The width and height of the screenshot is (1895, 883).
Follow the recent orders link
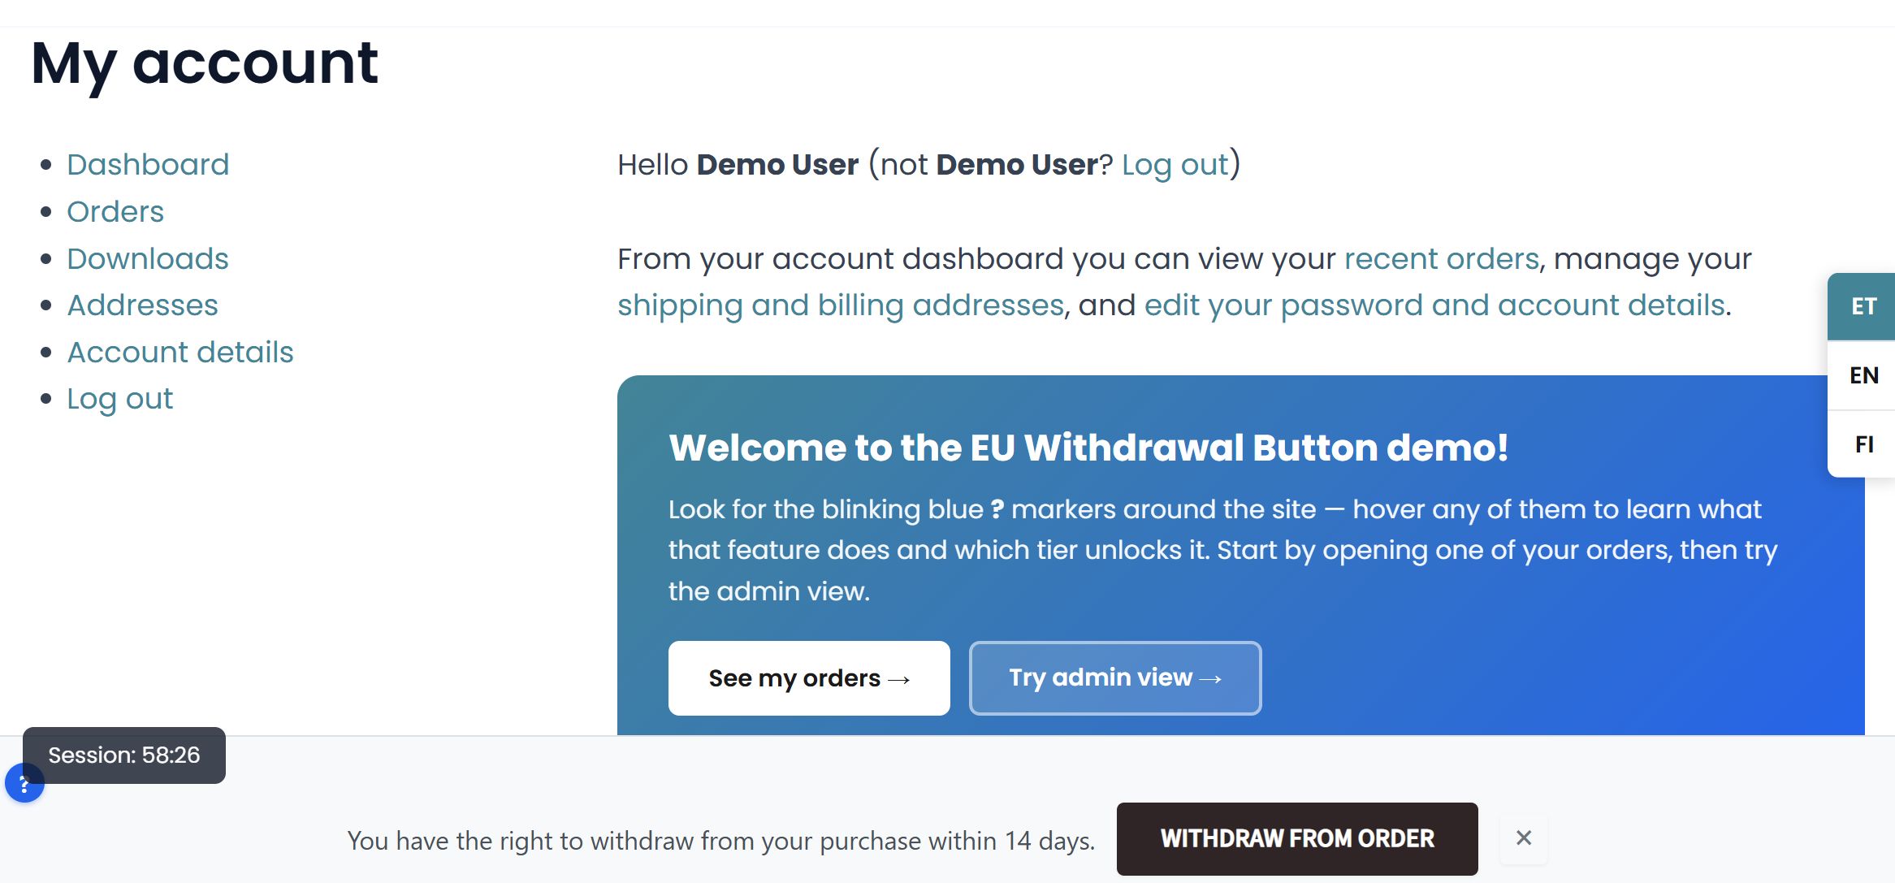(x=1442, y=258)
